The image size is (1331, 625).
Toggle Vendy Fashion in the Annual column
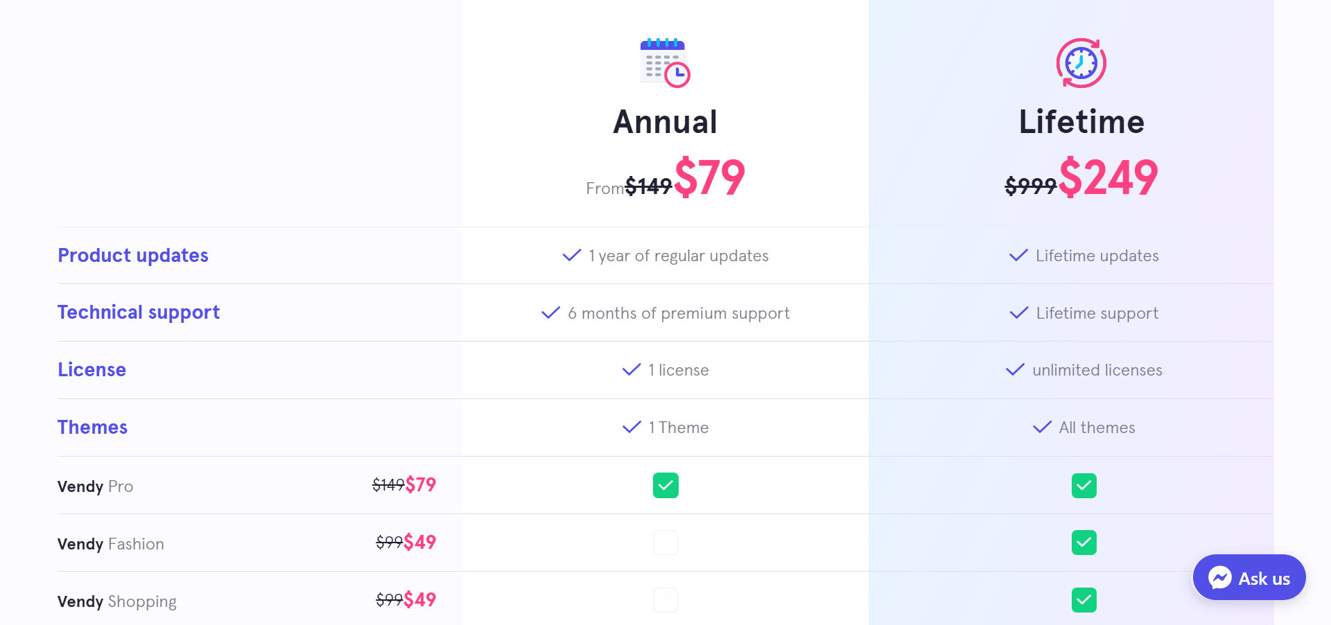pos(665,543)
